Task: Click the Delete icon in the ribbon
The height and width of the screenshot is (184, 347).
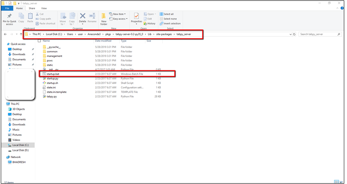Action: coord(82,17)
